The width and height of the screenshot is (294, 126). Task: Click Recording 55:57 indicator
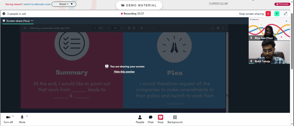(133, 14)
